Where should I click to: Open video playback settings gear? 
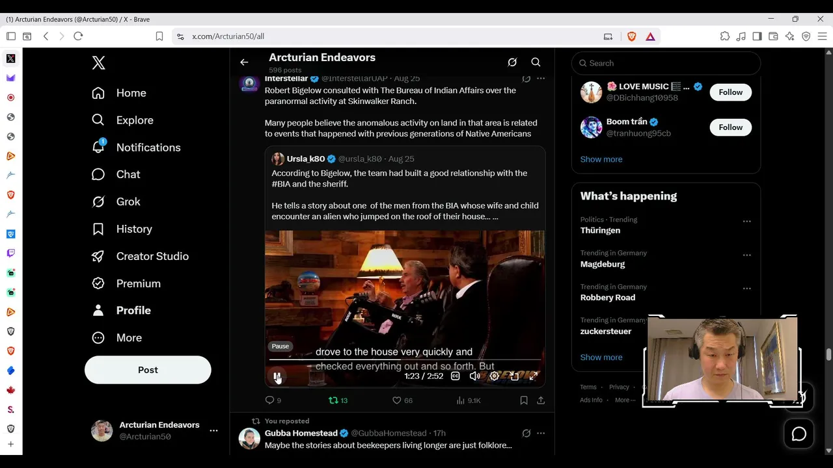click(x=495, y=376)
